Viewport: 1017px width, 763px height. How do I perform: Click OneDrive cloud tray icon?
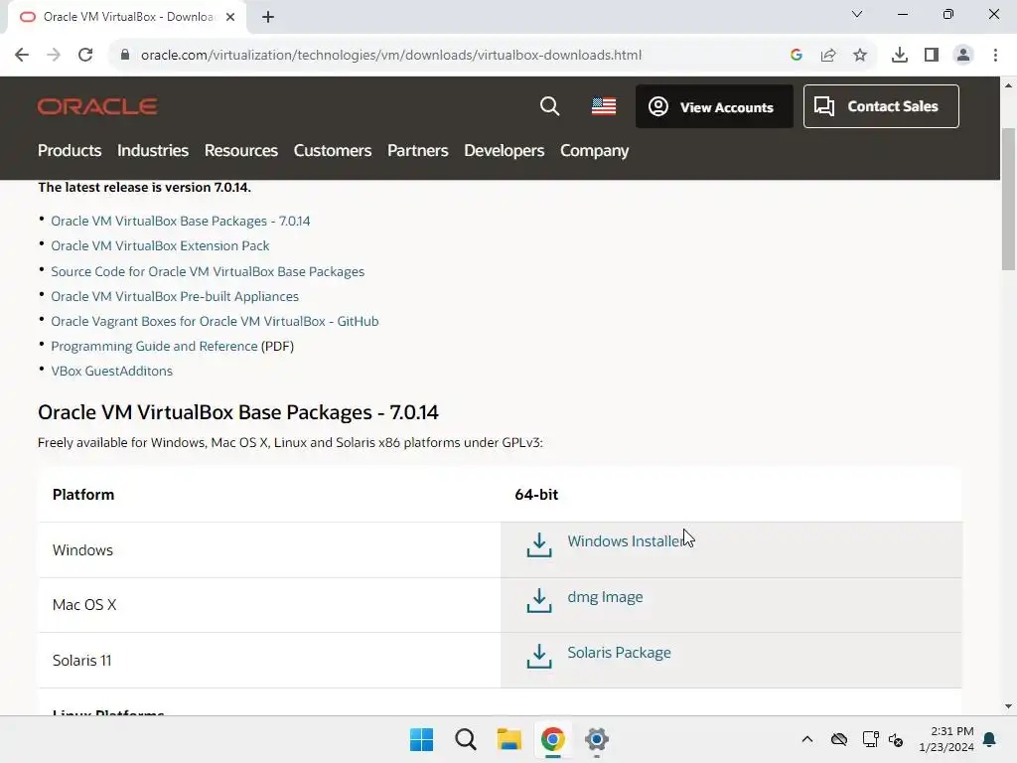tap(839, 739)
